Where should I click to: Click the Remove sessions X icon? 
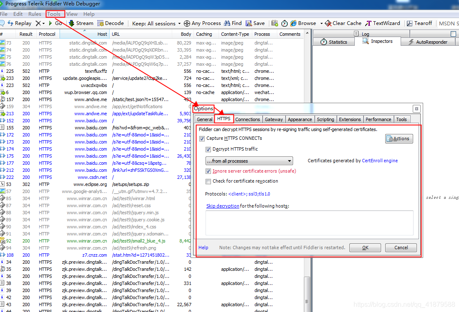pos(38,23)
